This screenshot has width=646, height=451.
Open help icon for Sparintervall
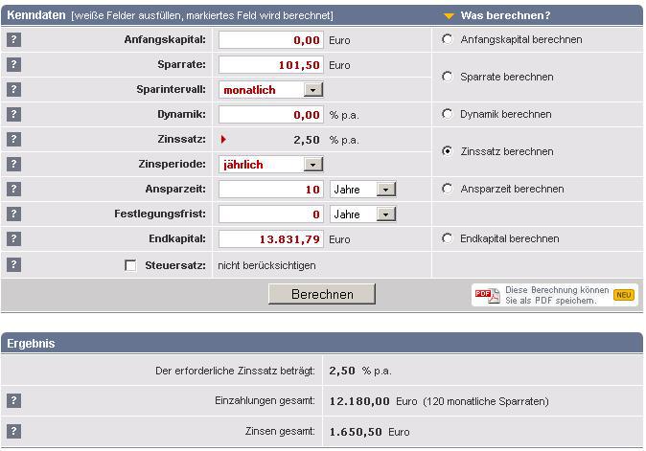[13, 89]
